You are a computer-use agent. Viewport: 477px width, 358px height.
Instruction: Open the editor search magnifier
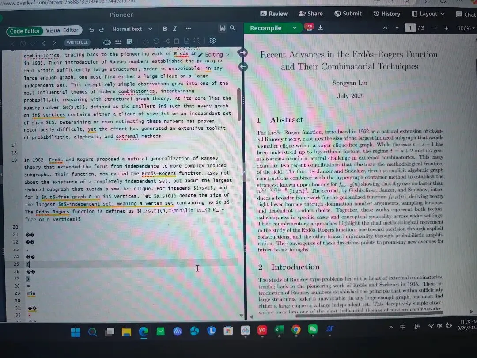tap(232, 28)
